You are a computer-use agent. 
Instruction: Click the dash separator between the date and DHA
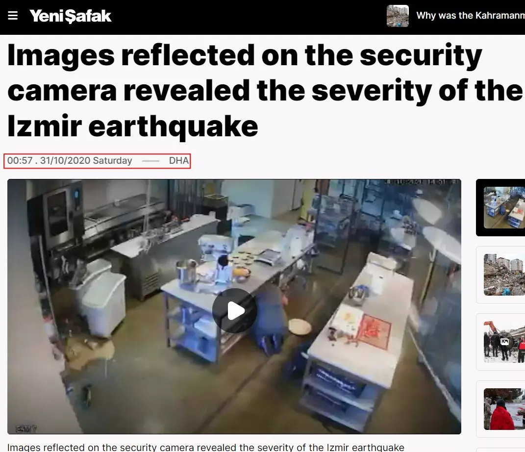[x=150, y=161]
